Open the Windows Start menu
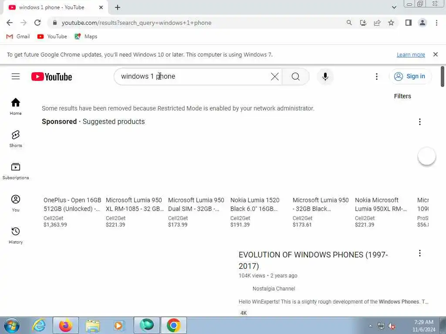This screenshot has height=334, width=446. pyautogui.click(x=12, y=325)
